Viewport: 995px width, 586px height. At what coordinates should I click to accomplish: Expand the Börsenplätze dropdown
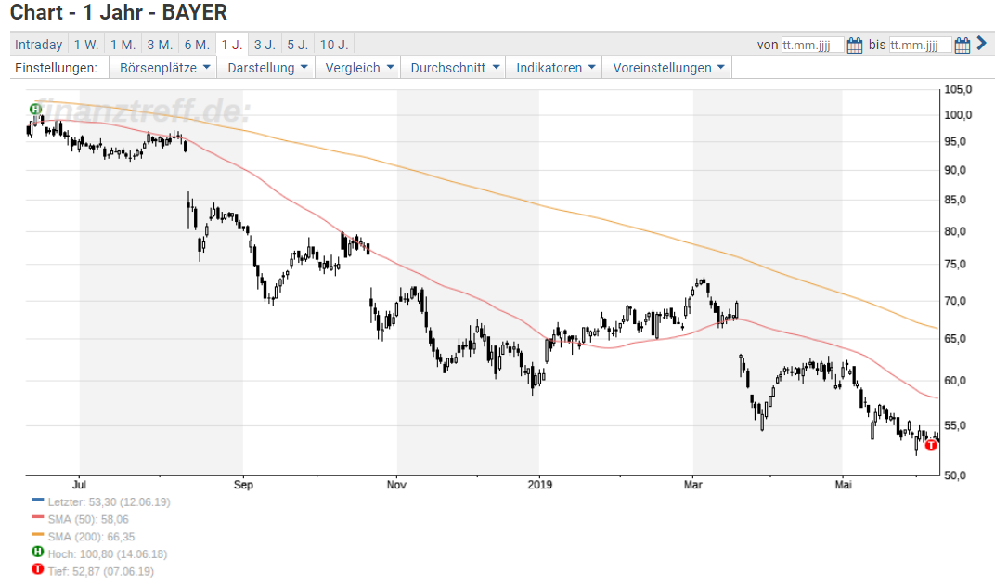163,67
